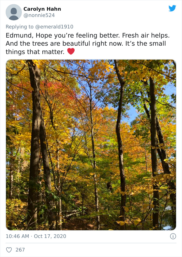Click the 10:46 AM timestamp

pos(17,236)
